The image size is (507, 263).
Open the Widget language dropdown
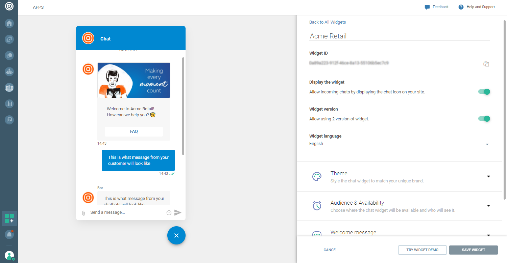tap(400, 144)
